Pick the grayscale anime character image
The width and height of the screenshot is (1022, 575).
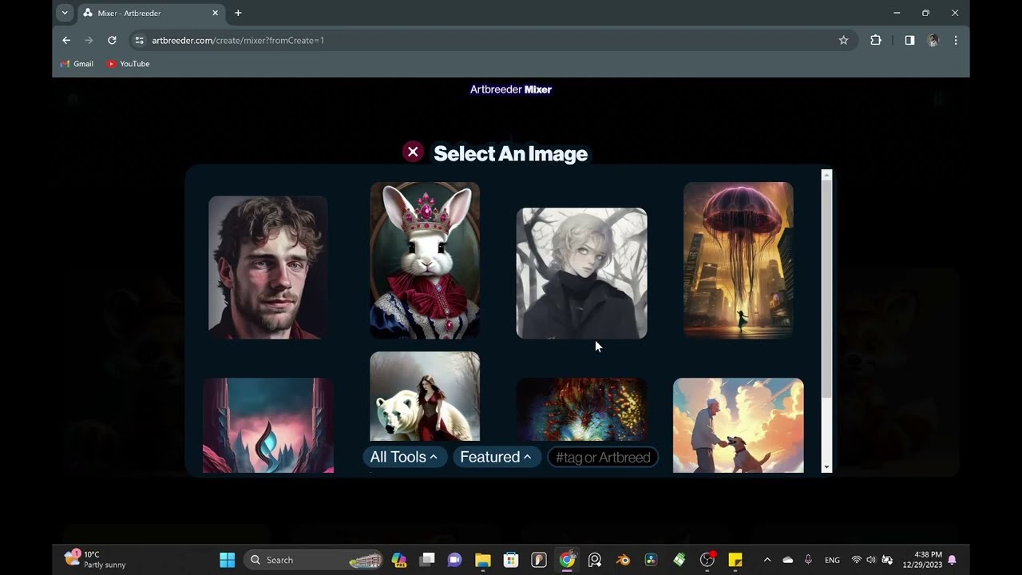(x=582, y=273)
